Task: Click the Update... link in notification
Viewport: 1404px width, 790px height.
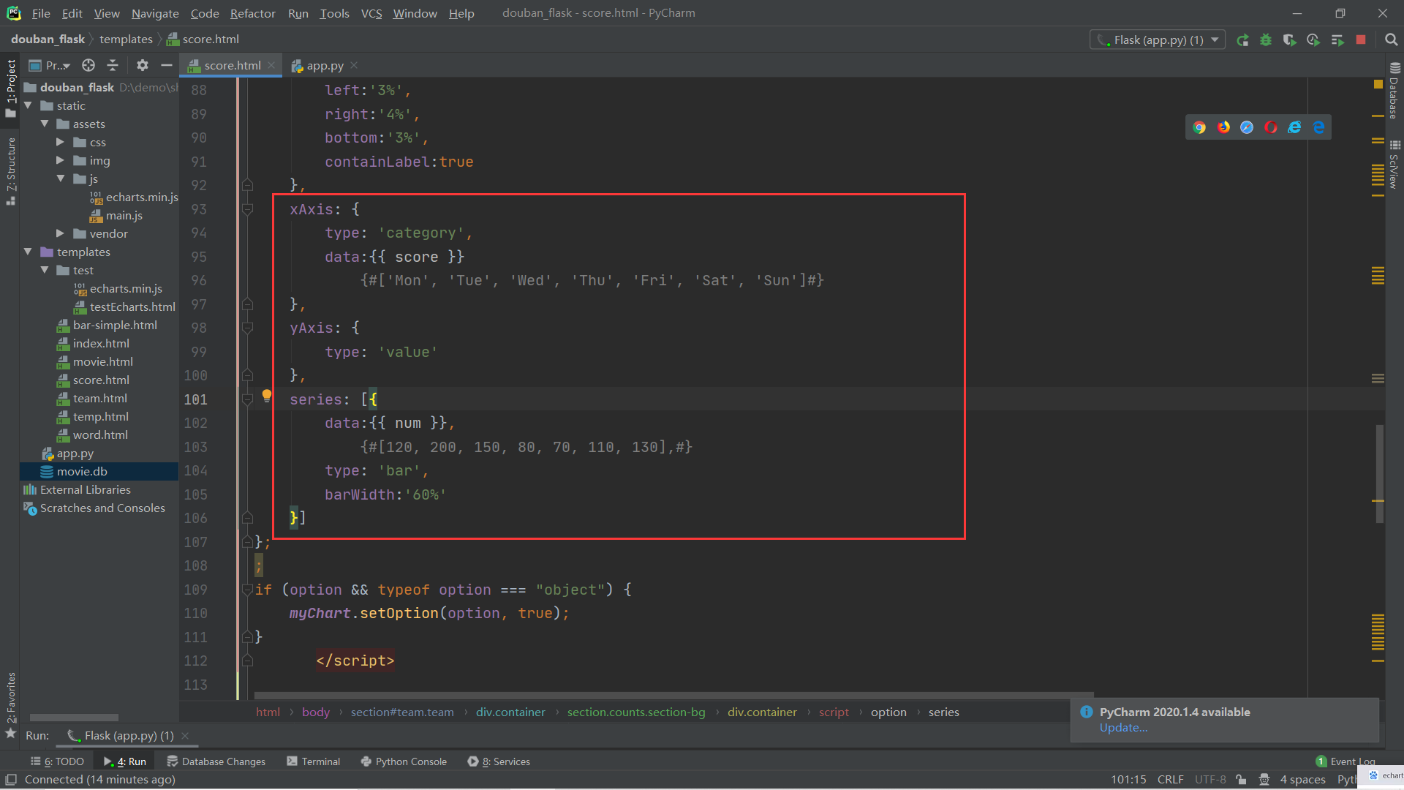Action: (1123, 728)
